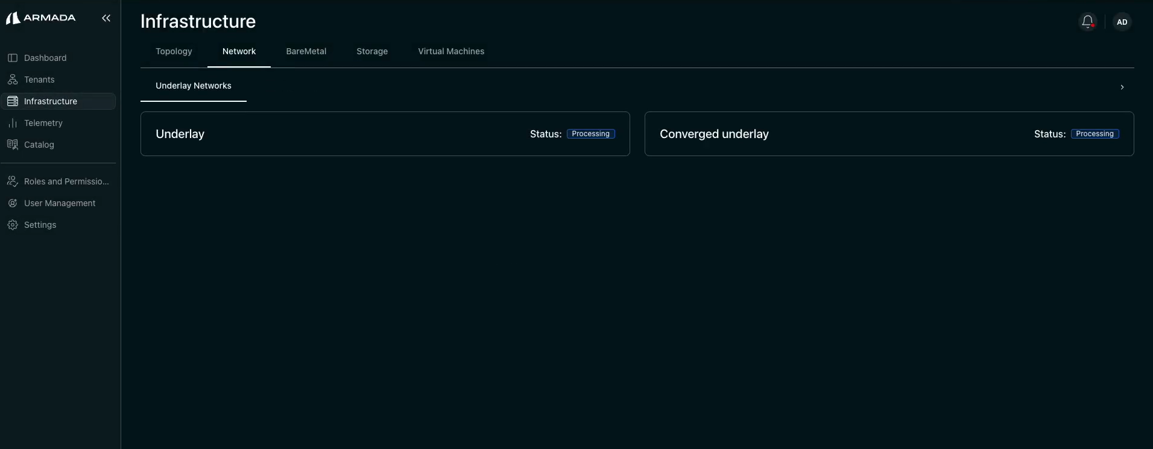Viewport: 1153px width, 449px height.
Task: Click the Settings gear icon
Action: click(x=13, y=225)
